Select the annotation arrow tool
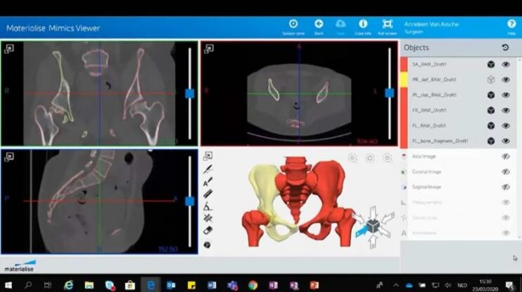522x292 pixels. pyautogui.click(x=208, y=182)
